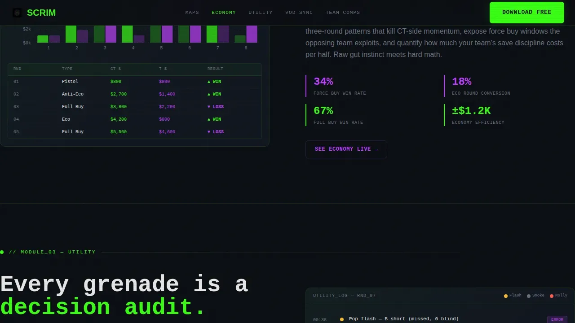
Task: Click the SCRIM brand name
Action: (x=41, y=13)
